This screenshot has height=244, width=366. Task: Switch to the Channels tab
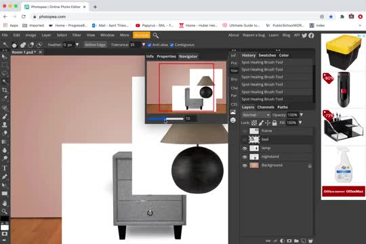(x=266, y=107)
